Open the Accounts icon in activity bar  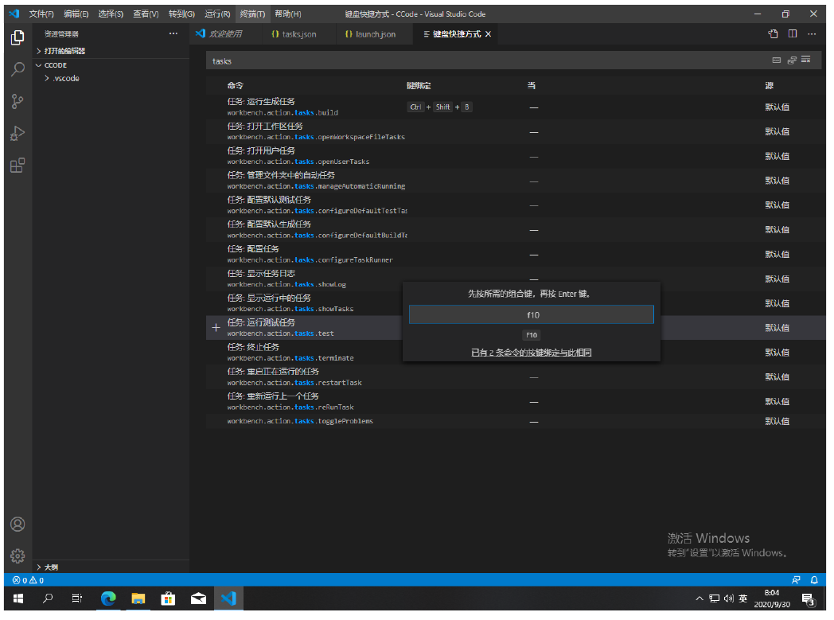(18, 524)
